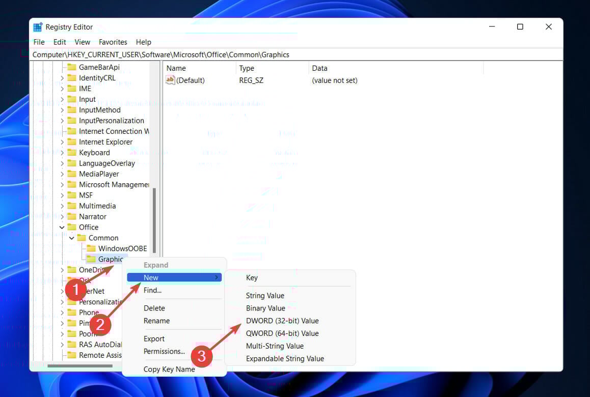Expand the Internet Explorer tree node
Image resolution: width=590 pixels, height=397 pixels.
tap(62, 142)
